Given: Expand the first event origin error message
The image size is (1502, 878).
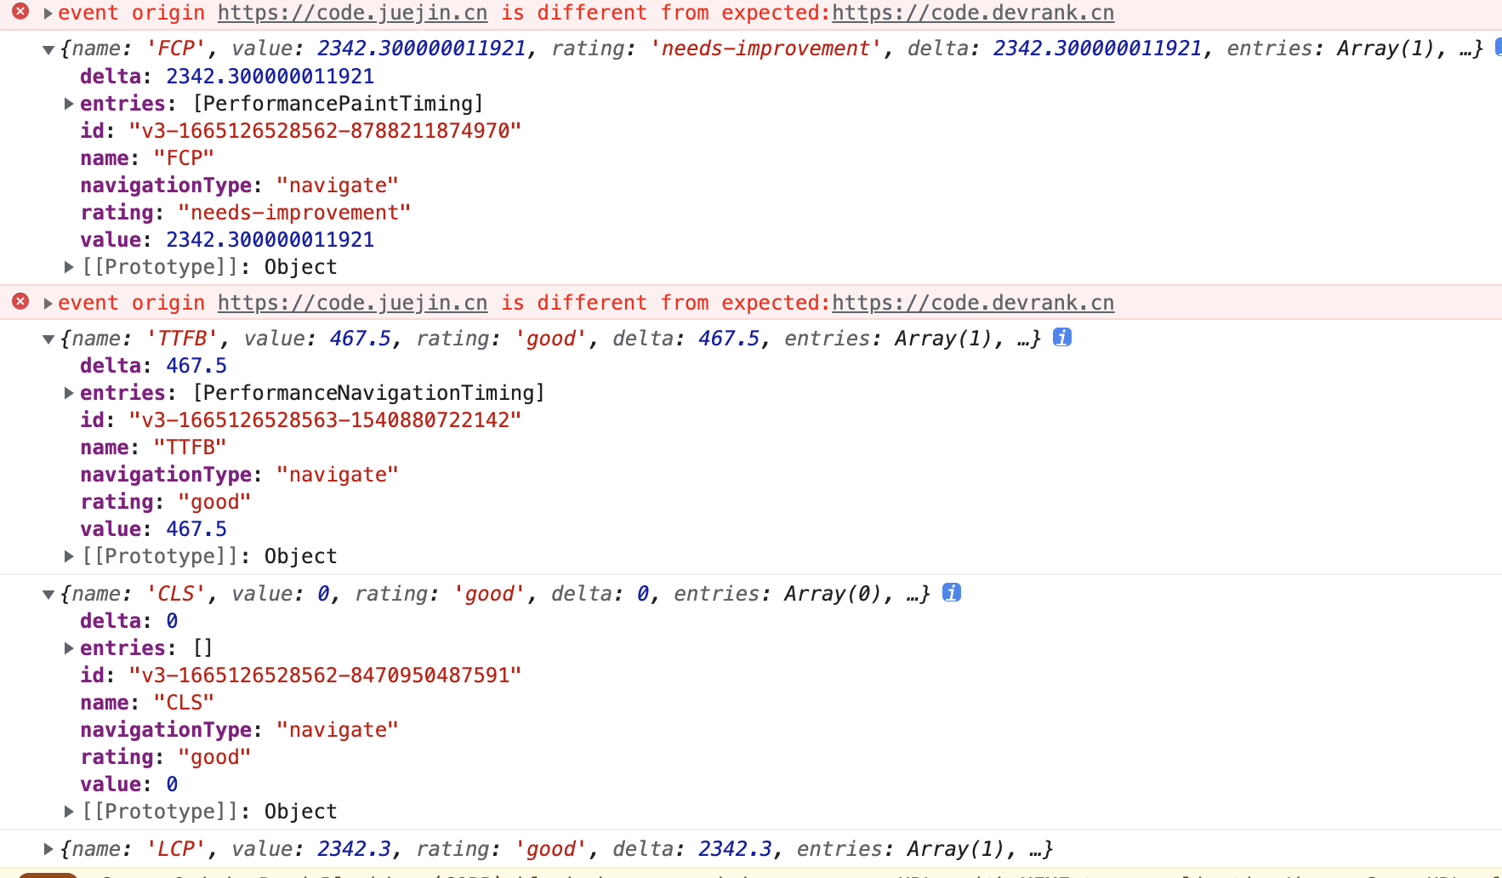Looking at the screenshot, I should (x=48, y=14).
